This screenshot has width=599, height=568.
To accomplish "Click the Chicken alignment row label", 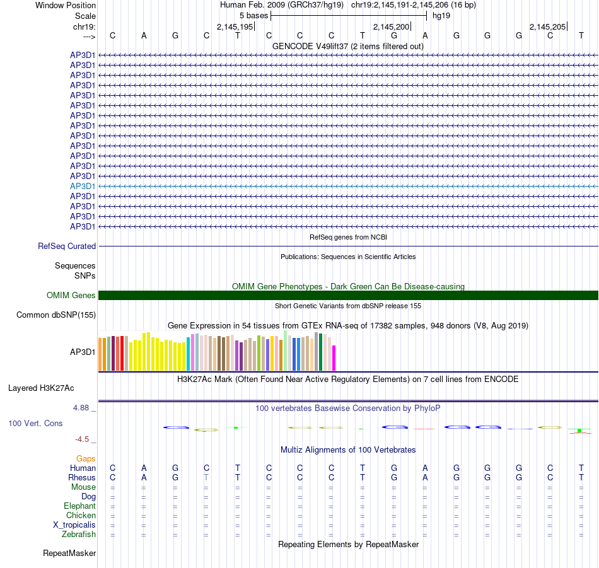I will (81, 515).
